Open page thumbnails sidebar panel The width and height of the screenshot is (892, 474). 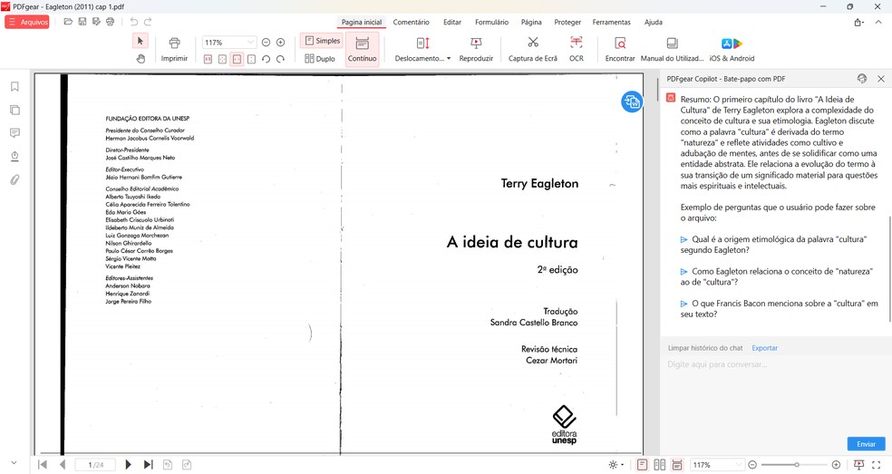[x=15, y=110]
